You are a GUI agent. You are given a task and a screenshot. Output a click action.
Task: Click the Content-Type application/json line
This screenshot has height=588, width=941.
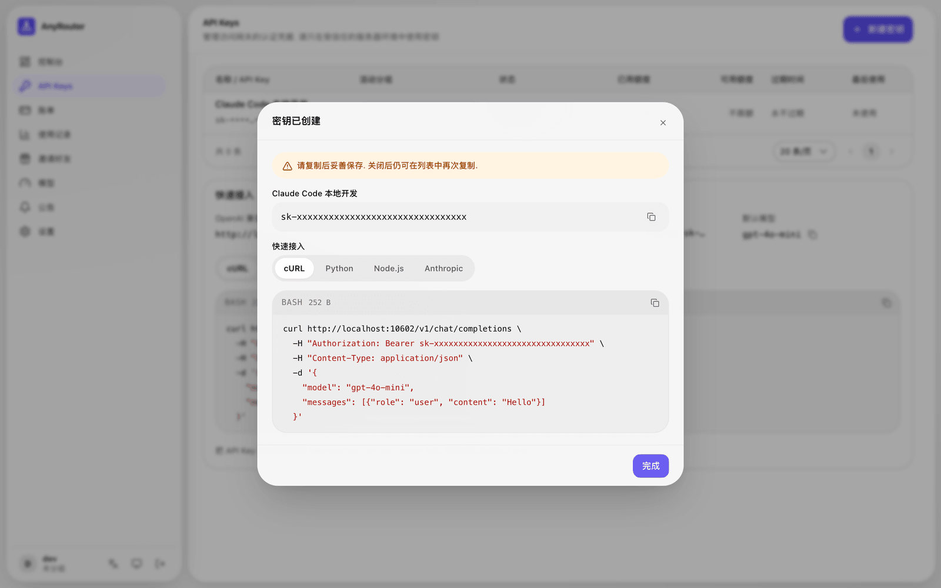382,358
